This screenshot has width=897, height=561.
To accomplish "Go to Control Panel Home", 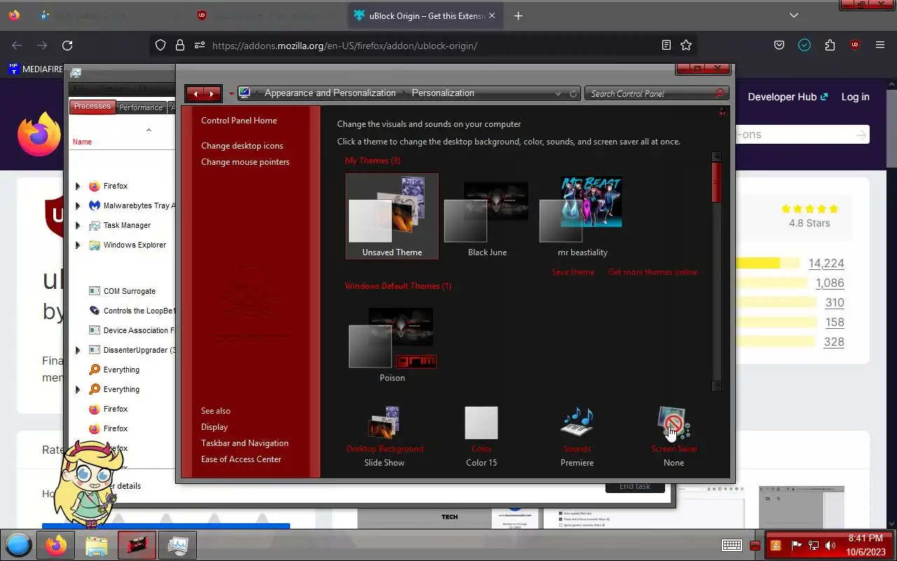I will [x=239, y=120].
